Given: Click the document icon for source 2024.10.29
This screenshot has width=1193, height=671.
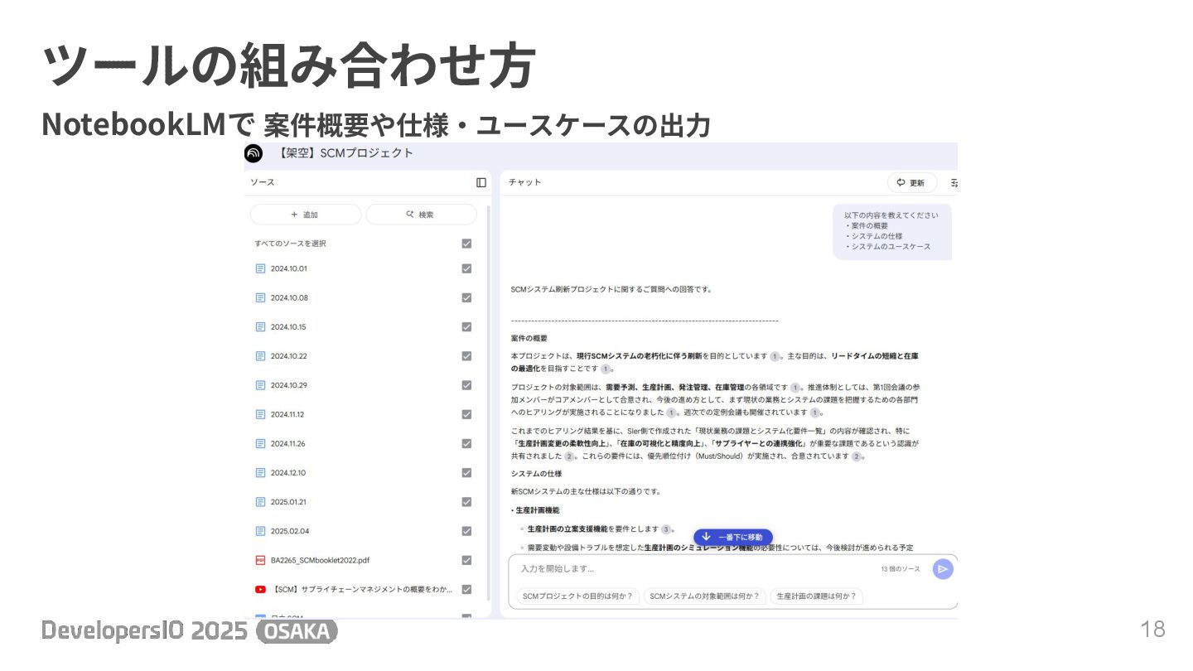Looking at the screenshot, I should click(x=260, y=385).
